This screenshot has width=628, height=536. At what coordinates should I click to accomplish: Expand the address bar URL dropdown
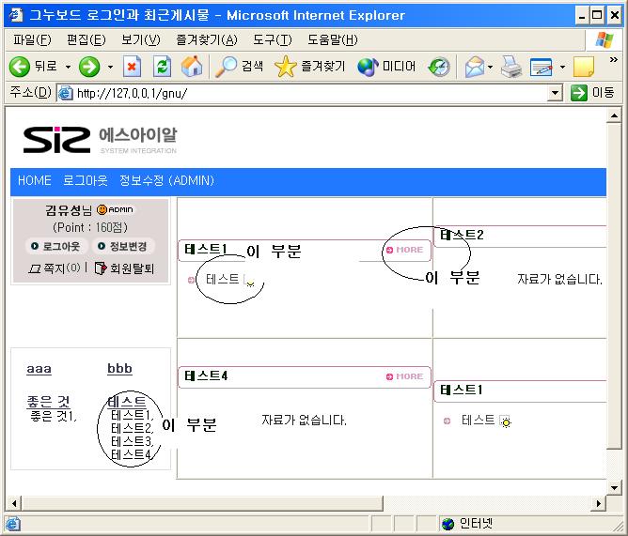tap(555, 93)
